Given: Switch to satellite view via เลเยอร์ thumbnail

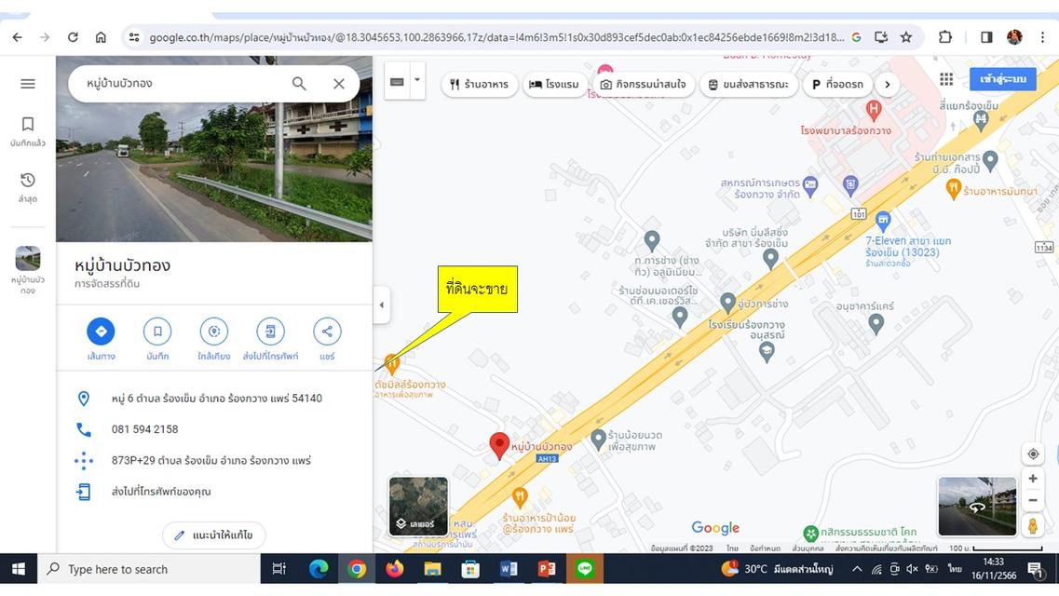Looking at the screenshot, I should 417,506.
